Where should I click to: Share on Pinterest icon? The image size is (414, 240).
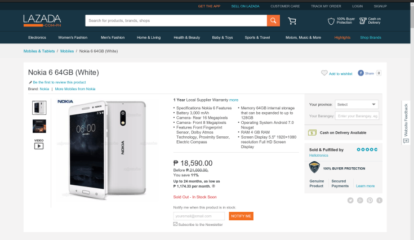370,200
